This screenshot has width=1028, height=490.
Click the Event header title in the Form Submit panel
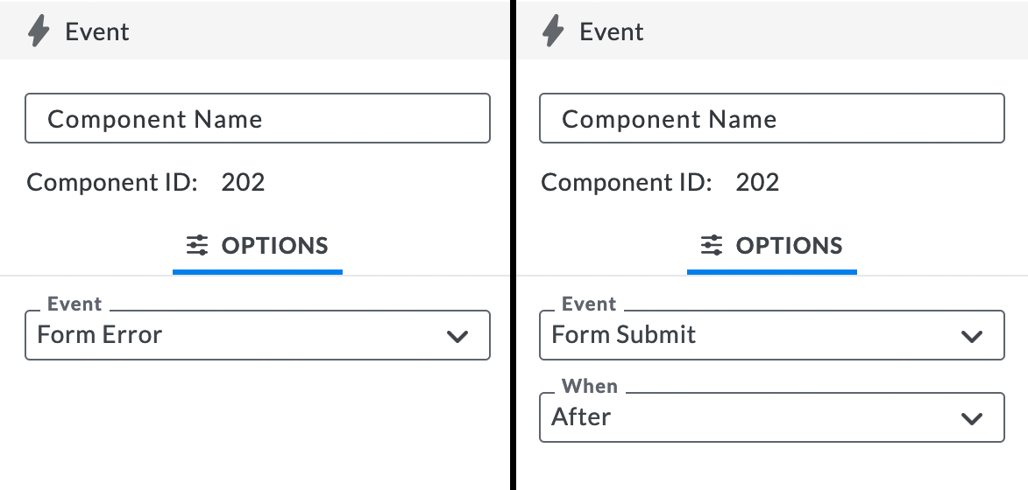[612, 32]
